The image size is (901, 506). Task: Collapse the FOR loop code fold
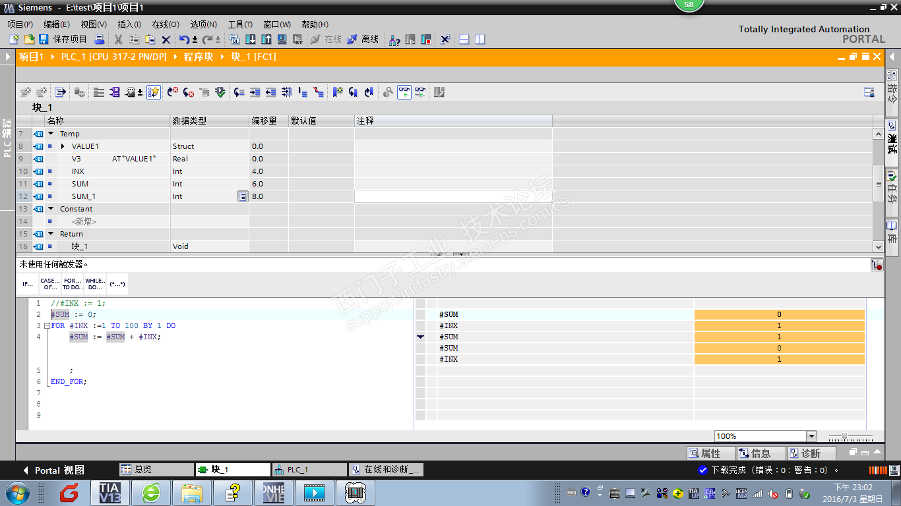point(47,326)
